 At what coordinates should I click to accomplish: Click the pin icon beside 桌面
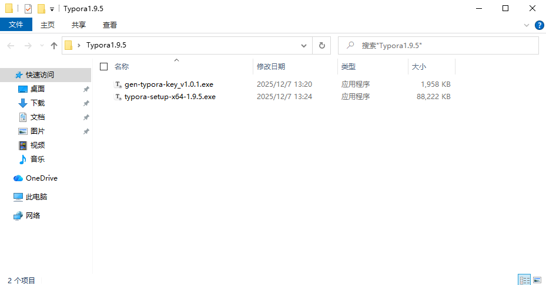click(86, 89)
